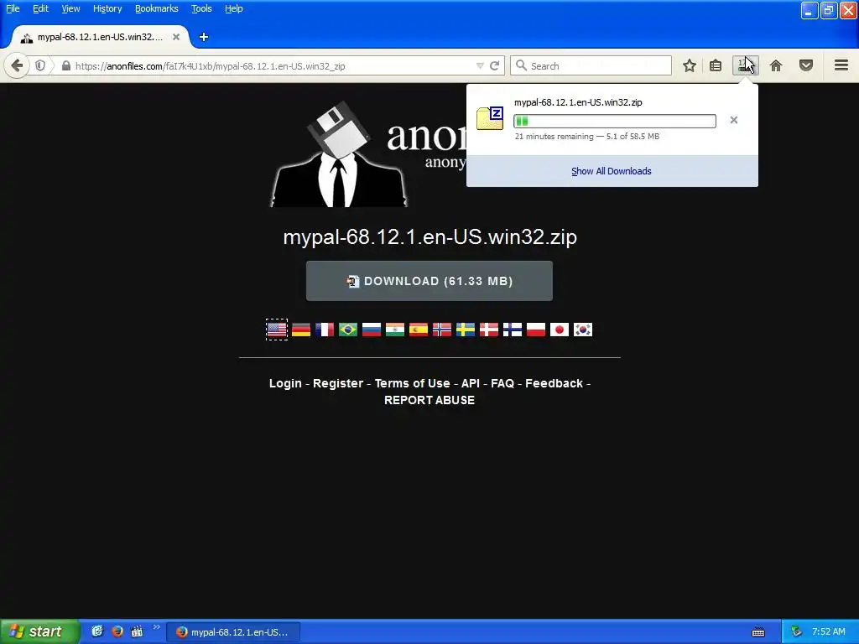This screenshot has width=859, height=644.
Task: Select the Japanese flag language
Action: (x=560, y=329)
